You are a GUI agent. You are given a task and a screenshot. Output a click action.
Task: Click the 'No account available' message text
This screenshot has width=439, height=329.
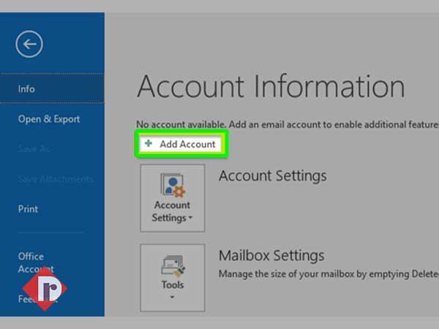(288, 124)
